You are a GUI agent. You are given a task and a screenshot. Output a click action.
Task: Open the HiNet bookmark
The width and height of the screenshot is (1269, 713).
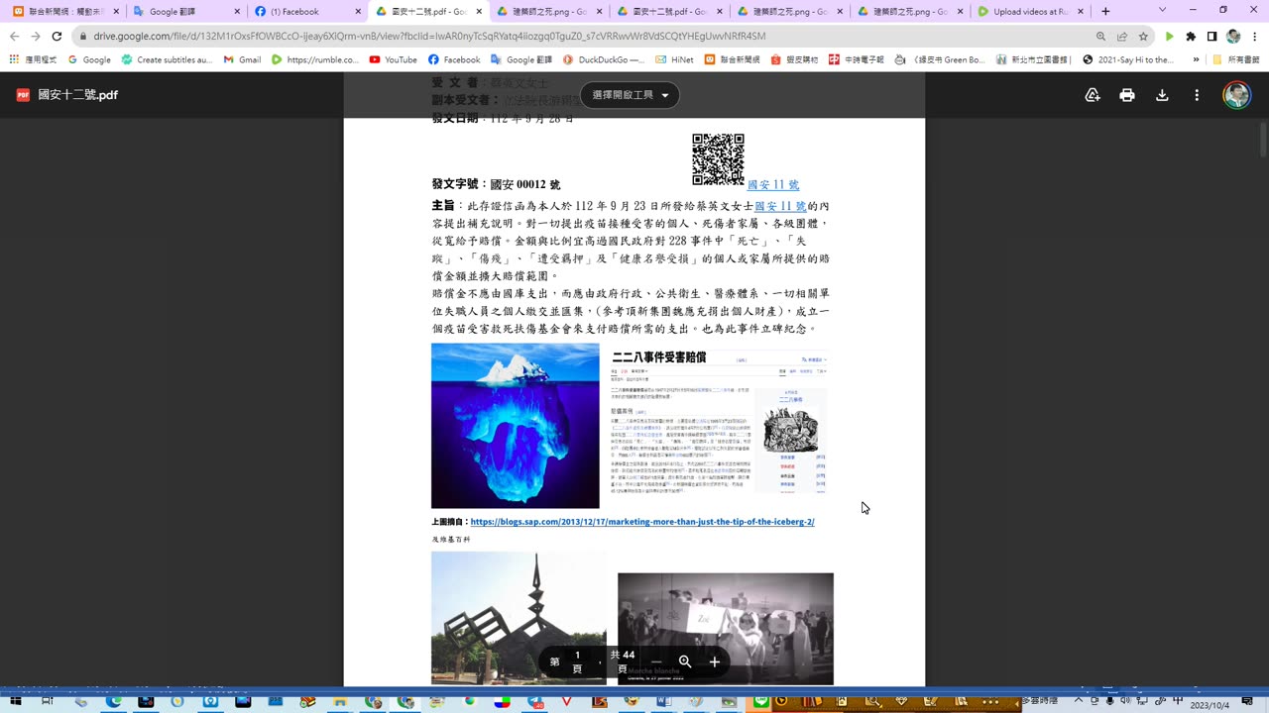pyautogui.click(x=674, y=59)
